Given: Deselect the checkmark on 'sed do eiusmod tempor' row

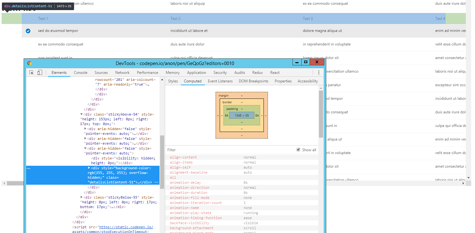Looking at the screenshot, I should (x=28, y=31).
